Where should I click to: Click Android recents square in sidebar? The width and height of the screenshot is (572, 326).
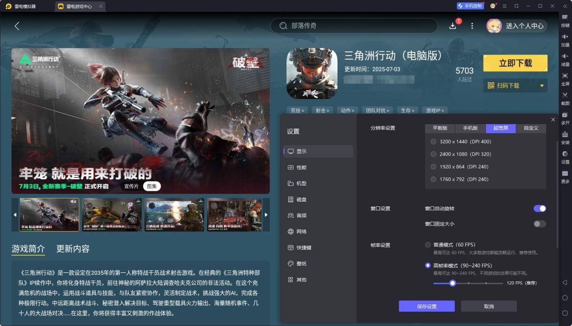point(565,313)
